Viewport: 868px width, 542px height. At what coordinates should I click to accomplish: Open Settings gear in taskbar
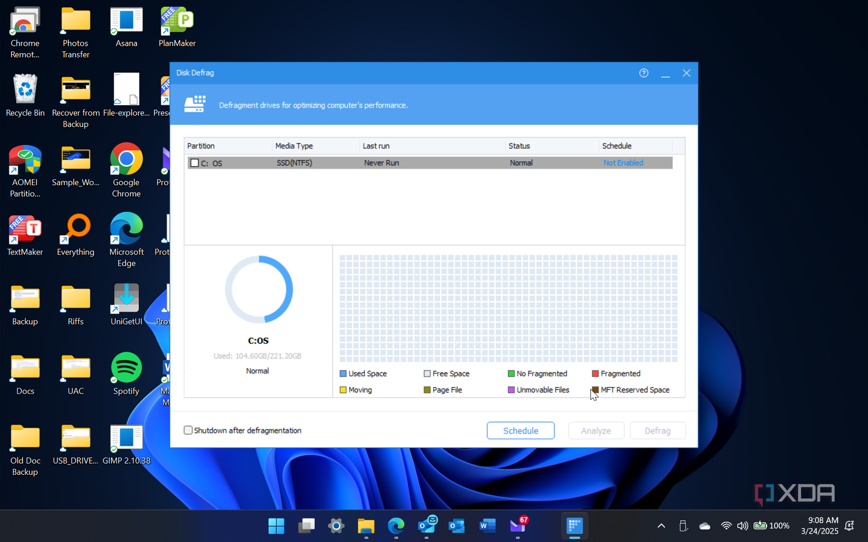[336, 526]
